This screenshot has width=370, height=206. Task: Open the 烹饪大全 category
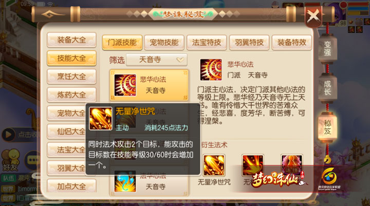click(71, 77)
